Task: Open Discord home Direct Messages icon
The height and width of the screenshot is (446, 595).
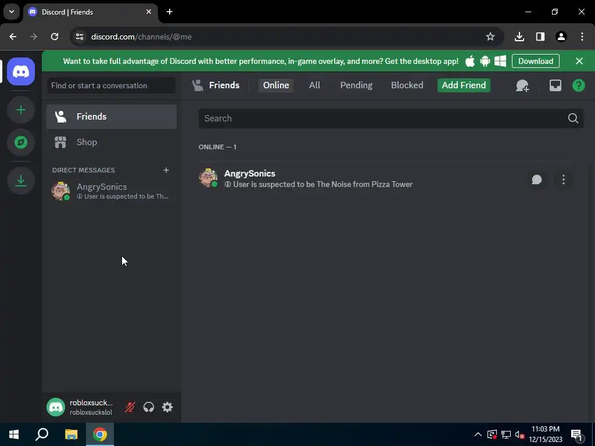Action: pyautogui.click(x=21, y=71)
